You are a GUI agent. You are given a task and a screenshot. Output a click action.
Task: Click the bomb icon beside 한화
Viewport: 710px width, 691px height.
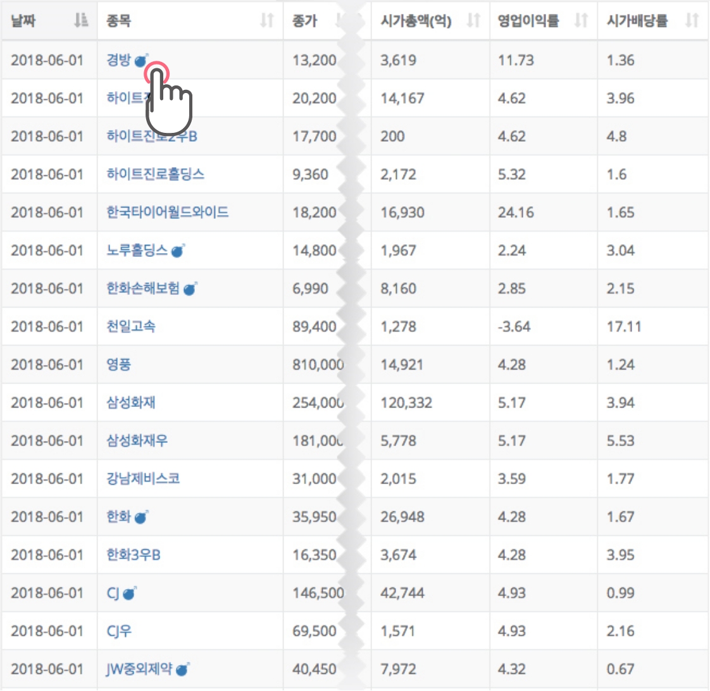pos(141,516)
